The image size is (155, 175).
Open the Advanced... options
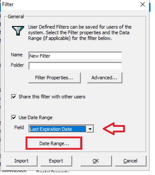[104, 78]
